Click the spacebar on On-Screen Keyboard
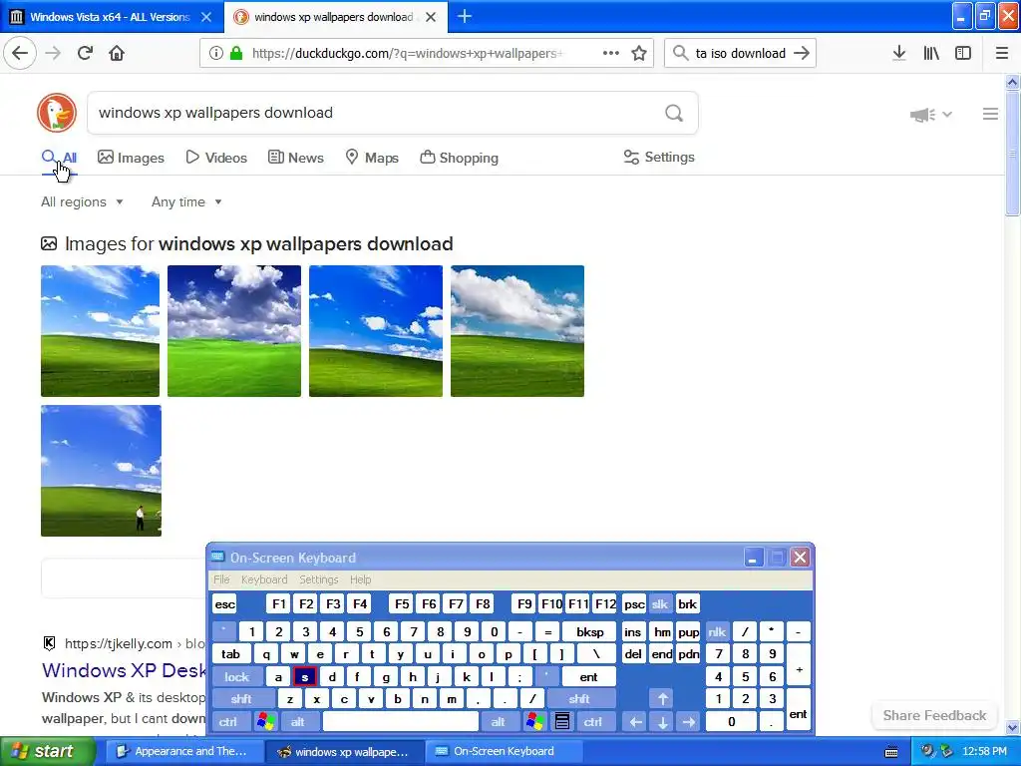The width and height of the screenshot is (1021, 766). (x=401, y=722)
